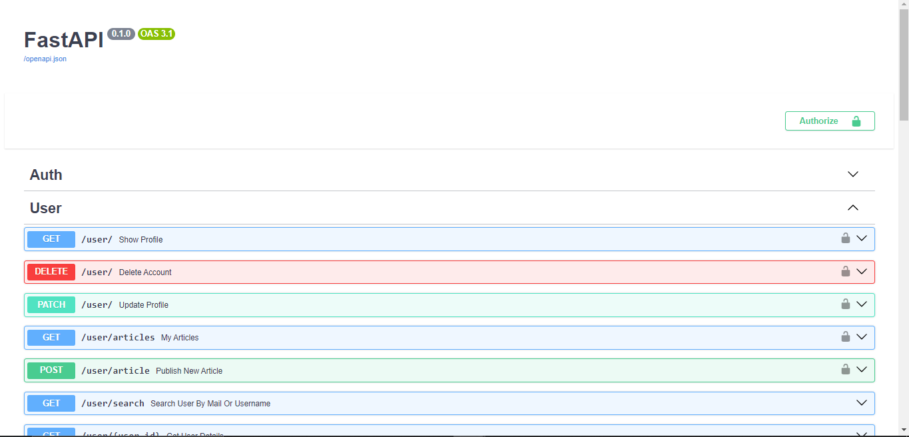Click the lock icon on PATCH Update Profile row
Screen dimensions: 909x437
point(845,303)
